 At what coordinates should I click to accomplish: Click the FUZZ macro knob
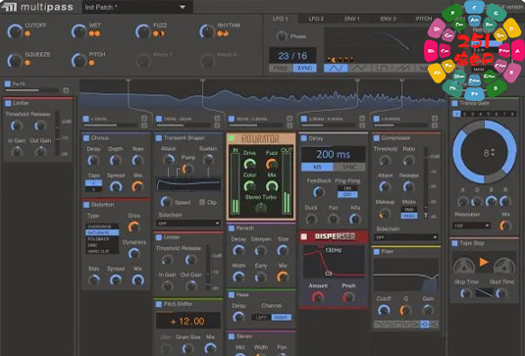142,31
